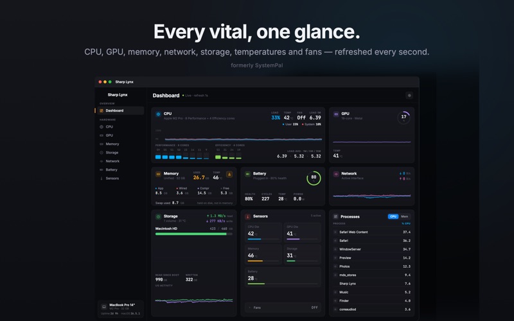Click the Safari Web Content process icon
This screenshot has width=514, height=321.
pyautogui.click(x=335, y=232)
